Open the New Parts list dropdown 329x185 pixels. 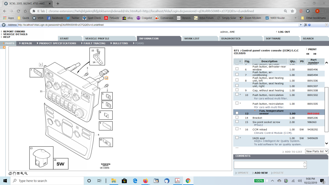point(316,151)
